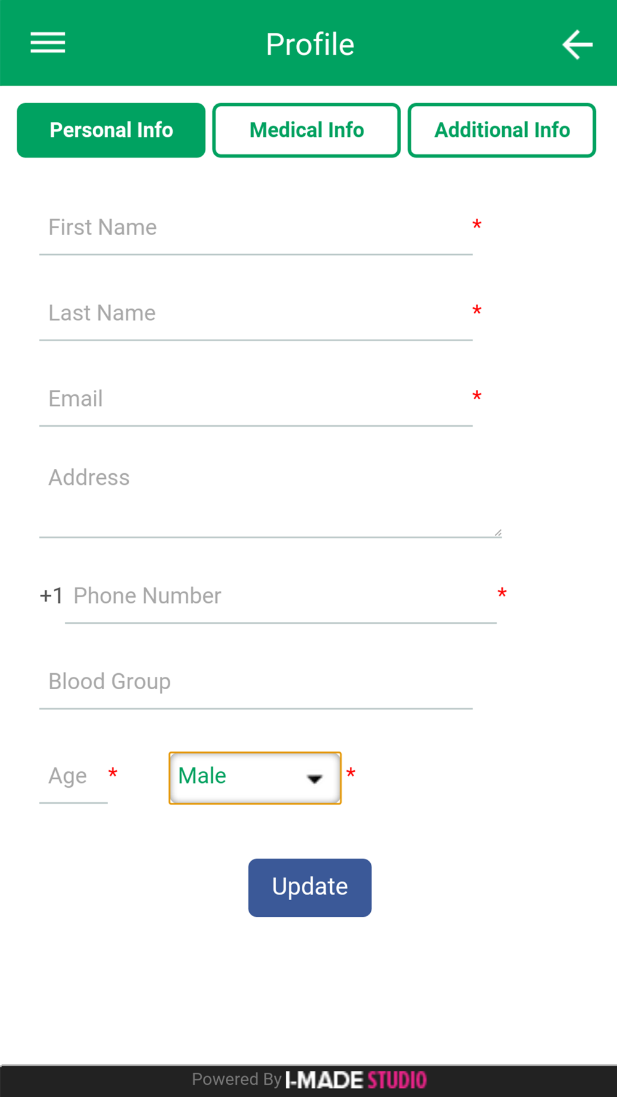Screen dimensions: 617x1097
Task: Open the hamburger menu icon
Action: [48, 43]
